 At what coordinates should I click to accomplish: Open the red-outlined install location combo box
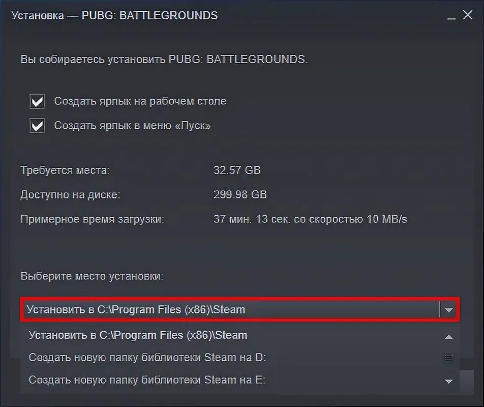pos(240,310)
